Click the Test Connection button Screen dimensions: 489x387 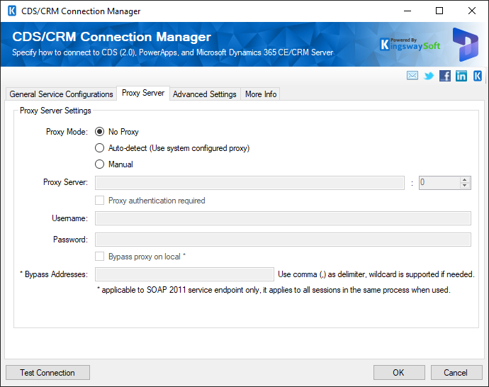pyautogui.click(x=47, y=373)
